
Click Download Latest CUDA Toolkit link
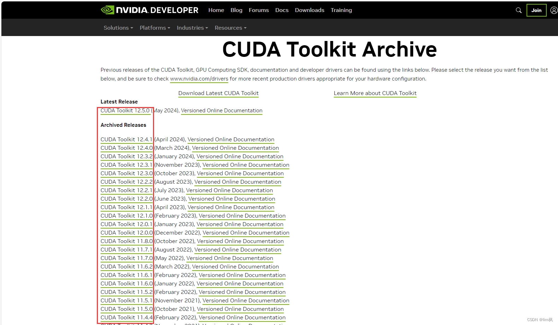218,93
